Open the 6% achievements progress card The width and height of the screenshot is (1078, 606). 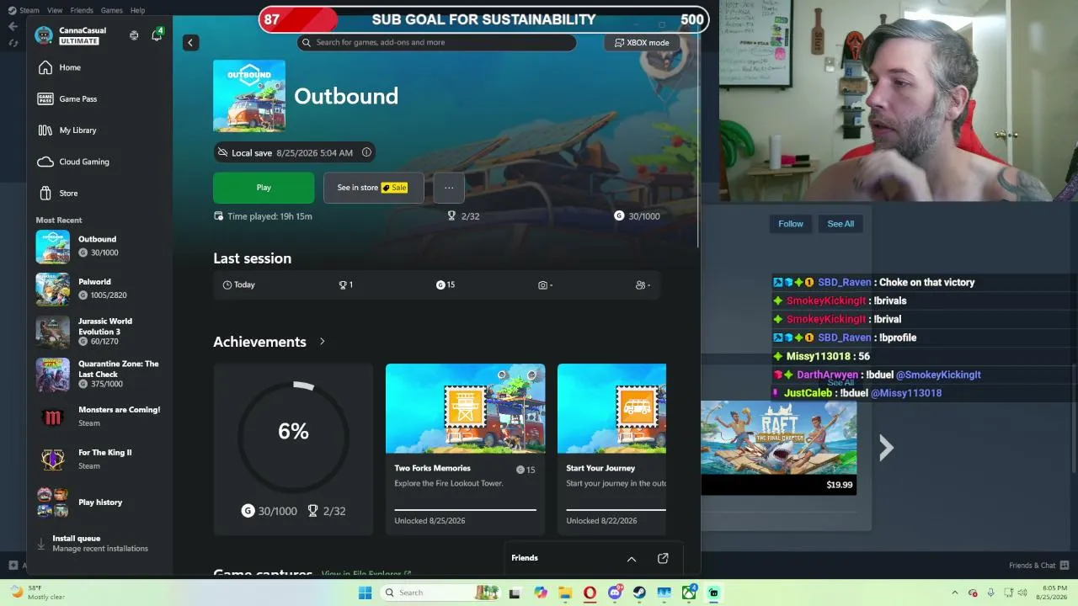(x=293, y=449)
